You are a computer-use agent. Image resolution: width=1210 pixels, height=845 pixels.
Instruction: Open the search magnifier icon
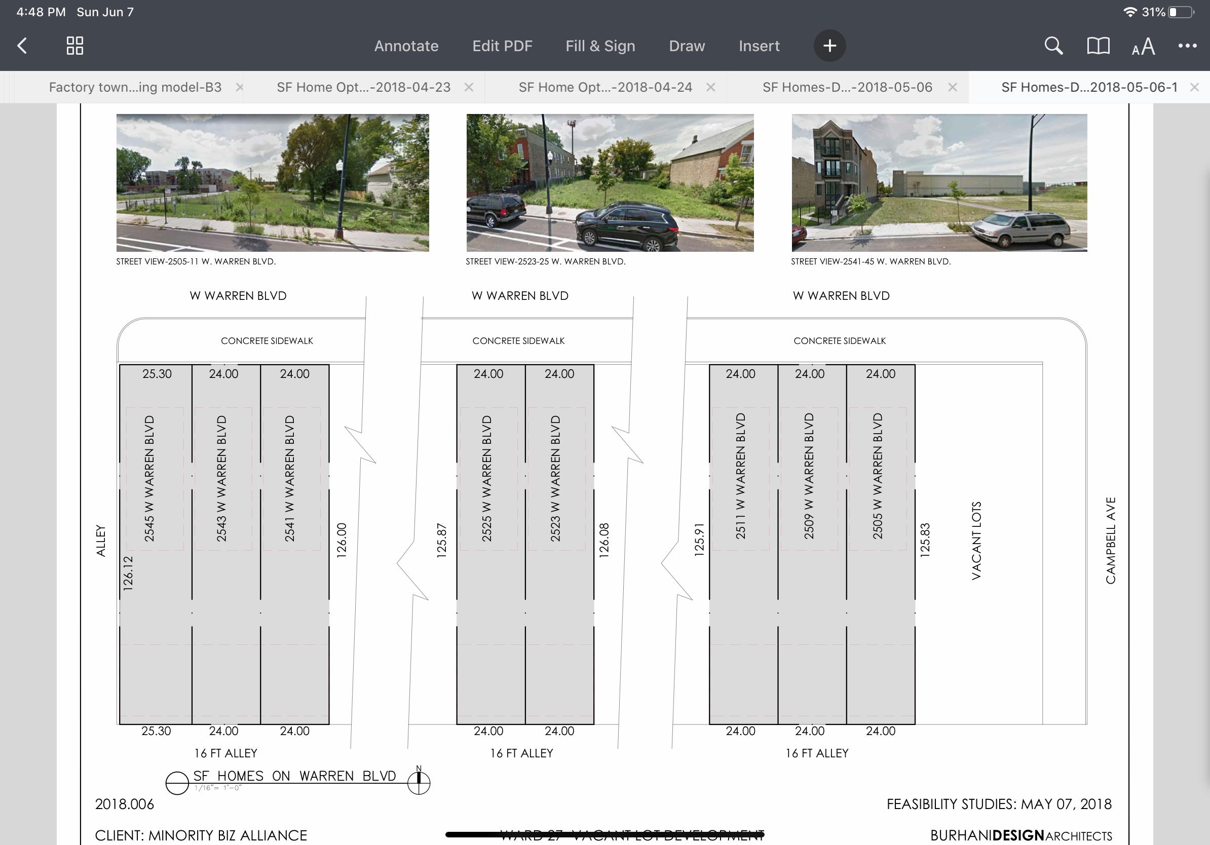(1053, 46)
